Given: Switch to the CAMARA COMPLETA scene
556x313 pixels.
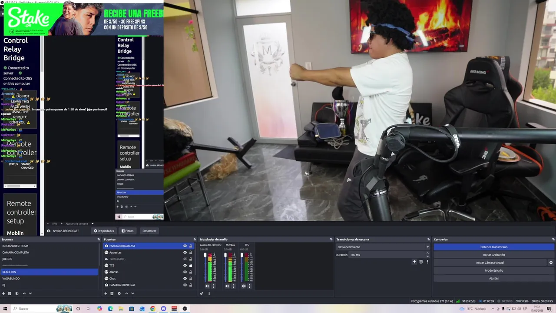Looking at the screenshot, I should point(49,253).
